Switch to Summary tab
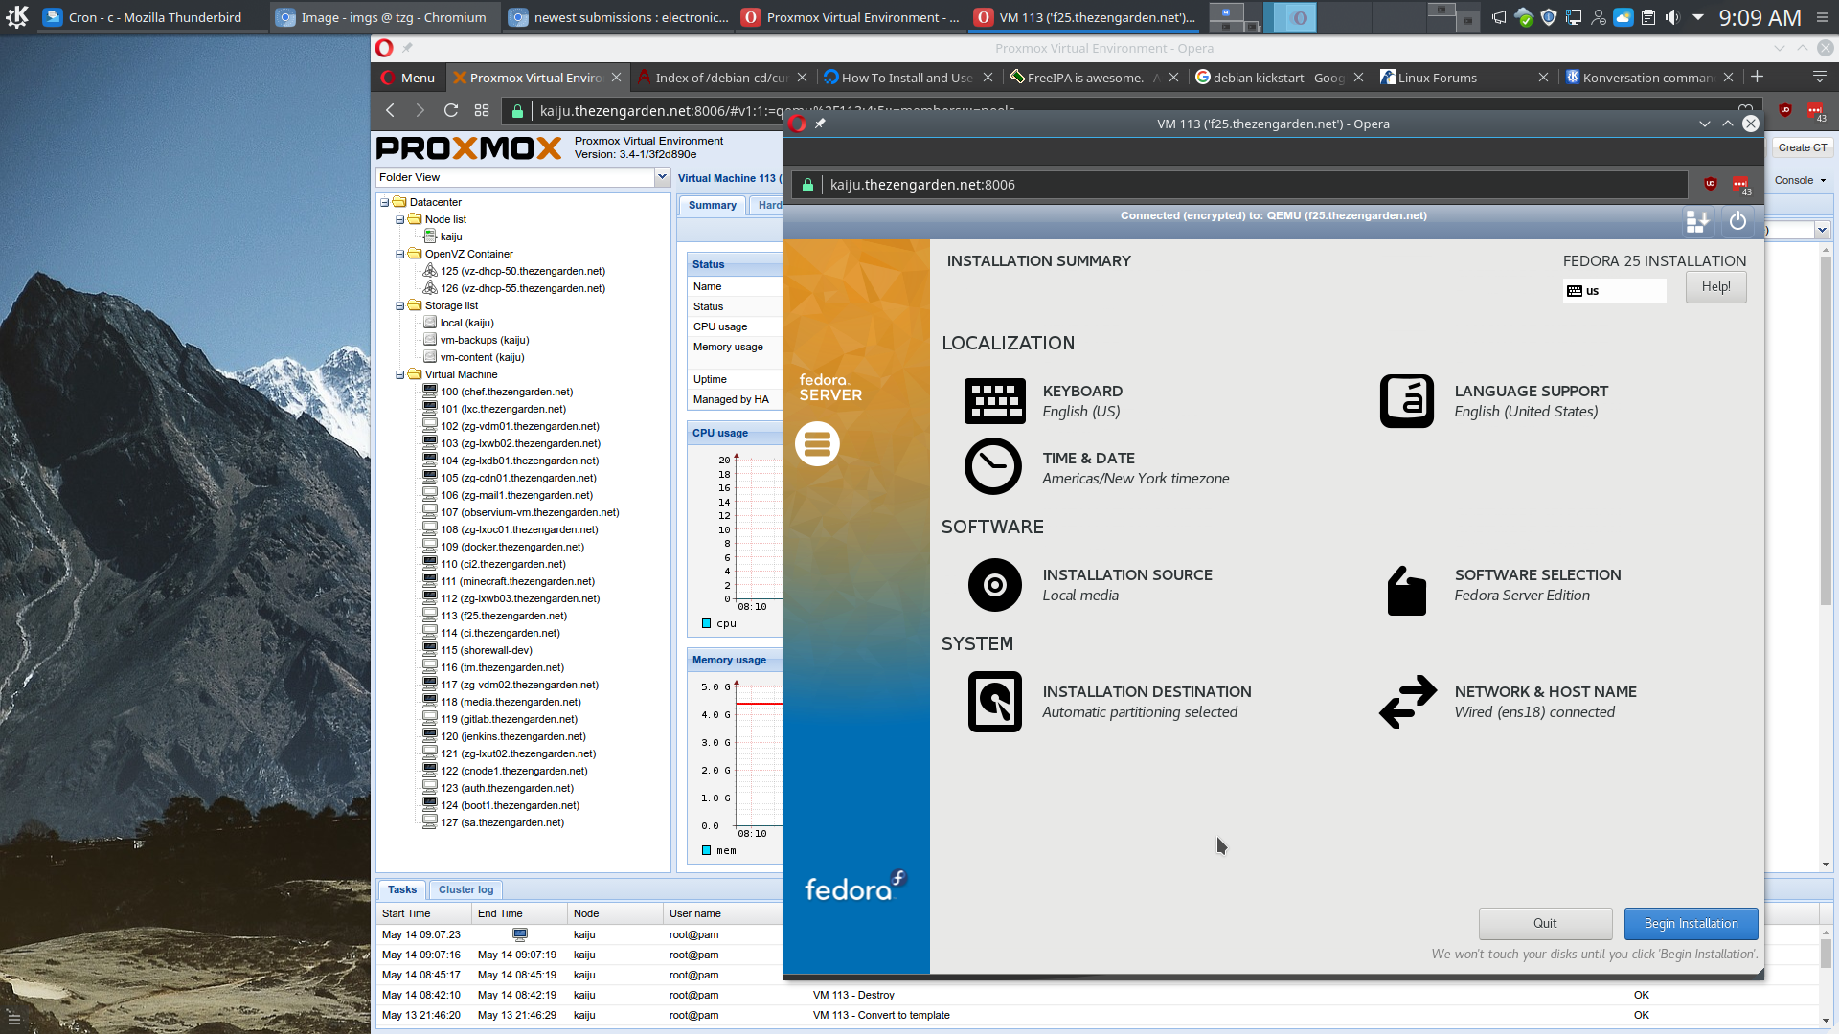The height and width of the screenshot is (1034, 1839). point(713,205)
